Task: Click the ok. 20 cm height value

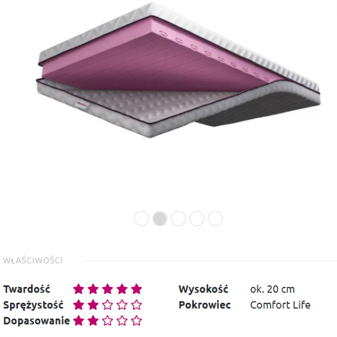Action: [x=272, y=289]
